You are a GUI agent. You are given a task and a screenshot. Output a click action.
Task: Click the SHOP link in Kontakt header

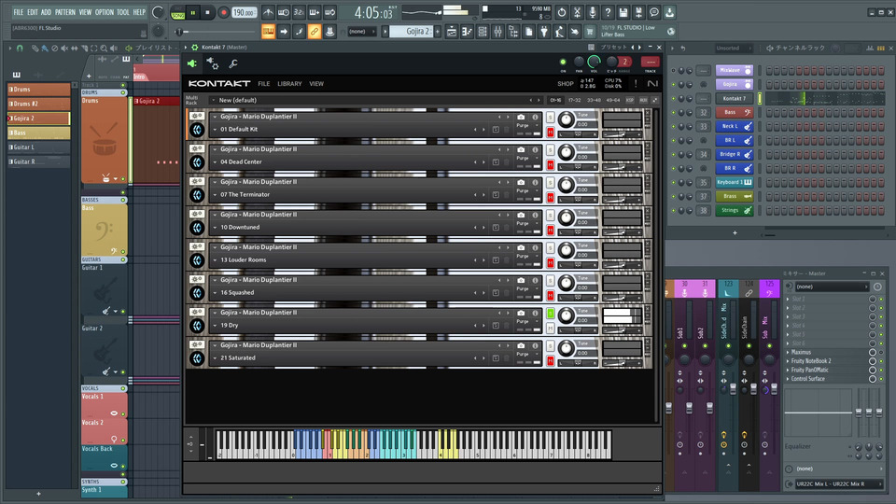coord(566,83)
